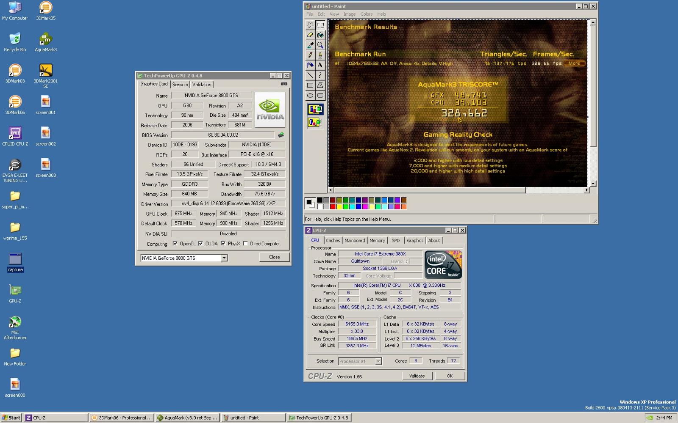Select the Free-Form Select tool in Paint
Image resolution: width=678 pixels, height=423 pixels.
coord(310,25)
